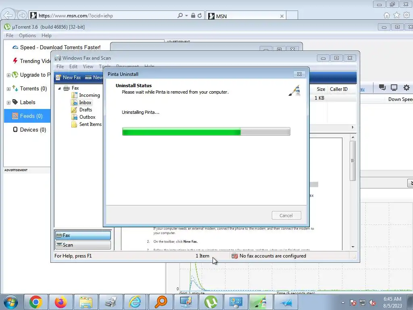The width and height of the screenshot is (413, 310).
Task: Open Fax and Scan File menu
Action: tap(60, 67)
